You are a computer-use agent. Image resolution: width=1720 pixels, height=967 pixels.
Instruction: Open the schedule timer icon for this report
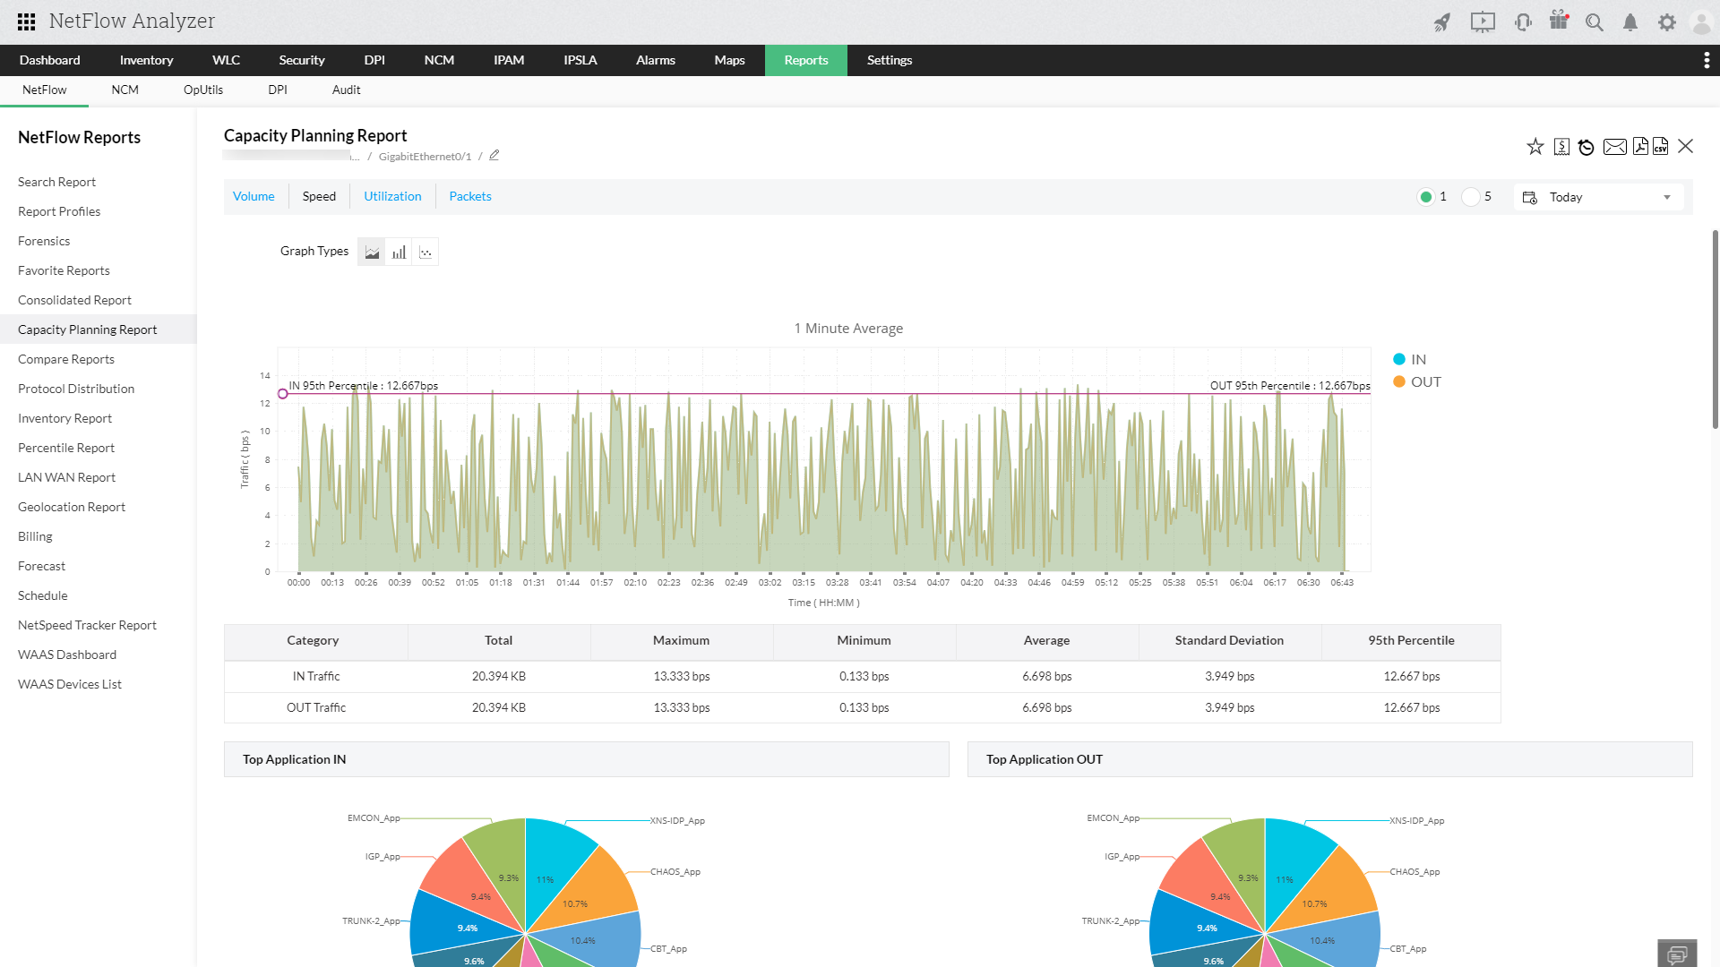tap(1587, 146)
